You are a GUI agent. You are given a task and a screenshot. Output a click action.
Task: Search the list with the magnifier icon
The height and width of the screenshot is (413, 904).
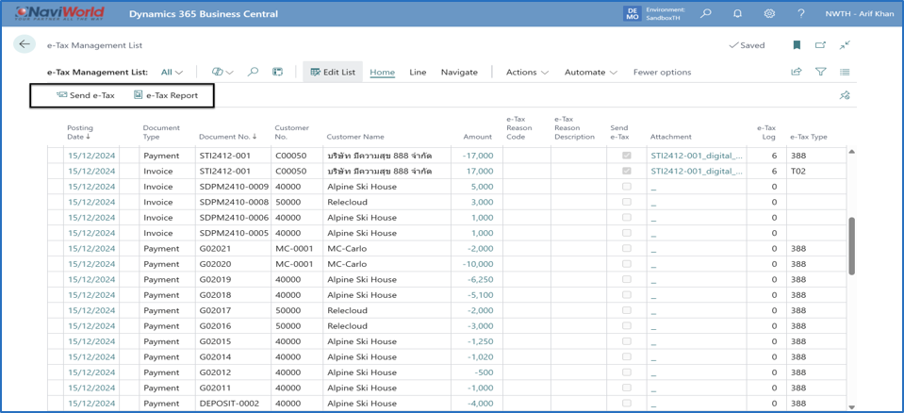[253, 72]
